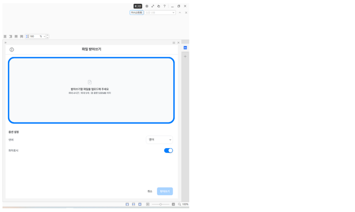Toggle the 화자표시 speaker display switch

(x=169, y=150)
